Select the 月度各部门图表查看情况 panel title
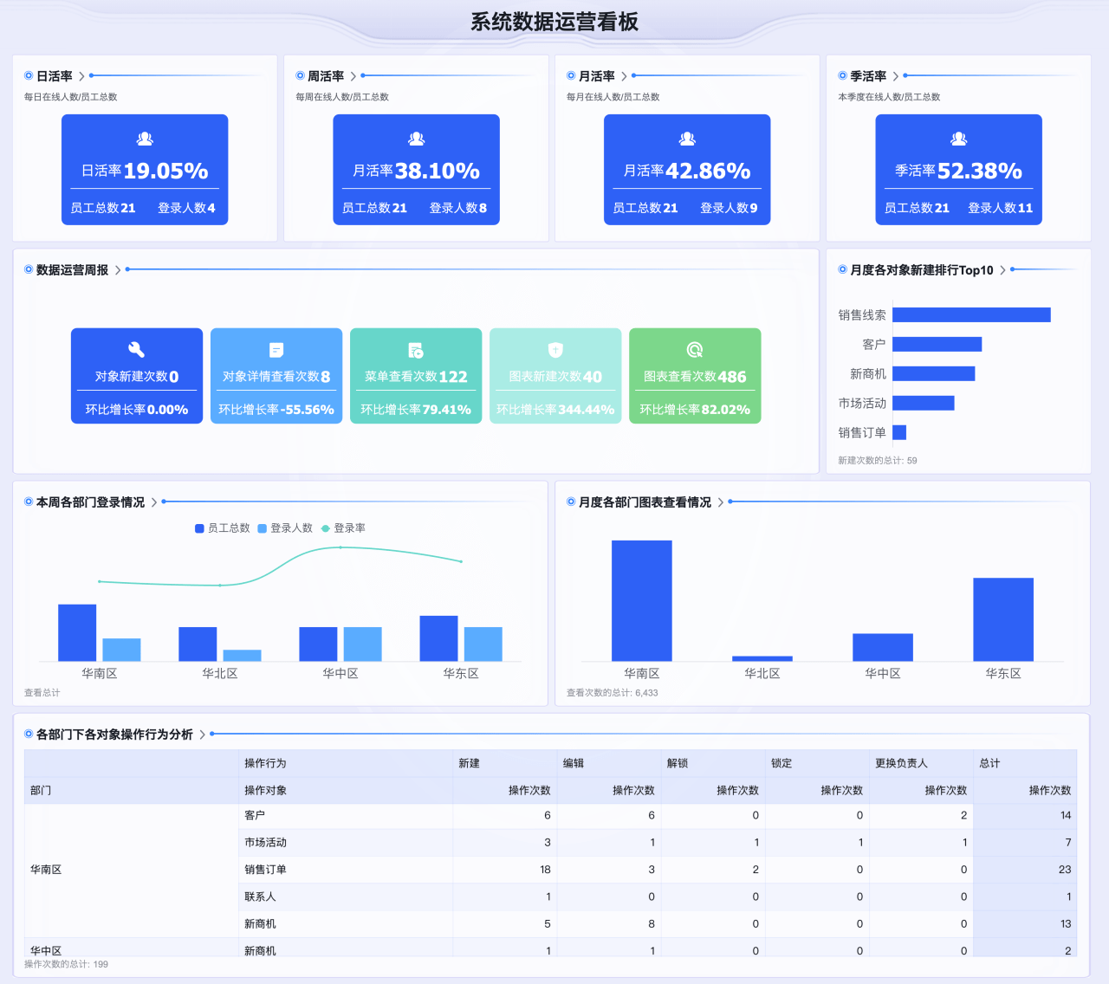 [646, 502]
